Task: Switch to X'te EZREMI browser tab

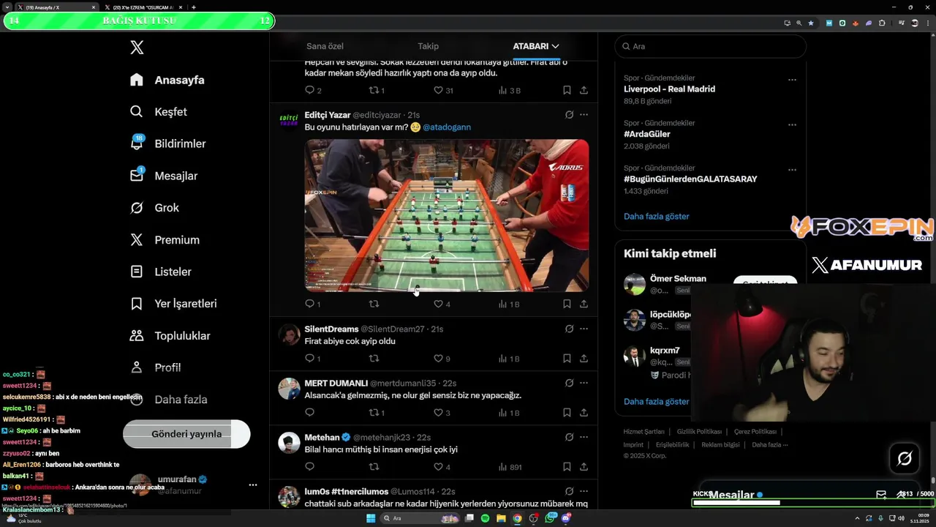Action: point(142,7)
